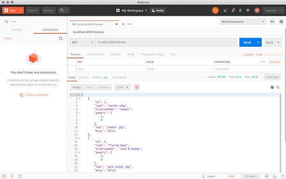Switch response view to Raw

(89, 87)
